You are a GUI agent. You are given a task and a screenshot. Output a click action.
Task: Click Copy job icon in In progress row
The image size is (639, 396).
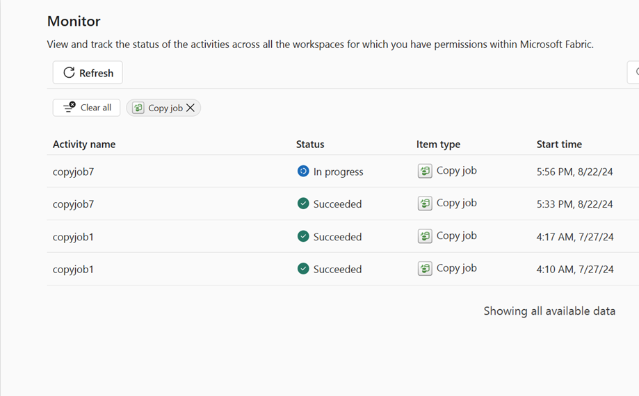pyautogui.click(x=425, y=171)
